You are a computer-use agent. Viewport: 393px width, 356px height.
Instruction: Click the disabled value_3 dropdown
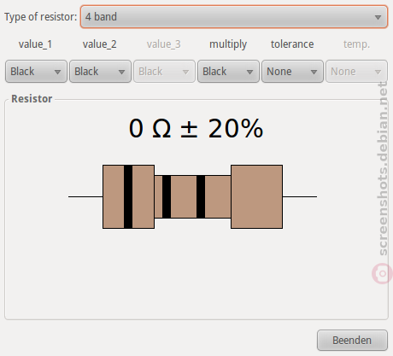point(164,72)
